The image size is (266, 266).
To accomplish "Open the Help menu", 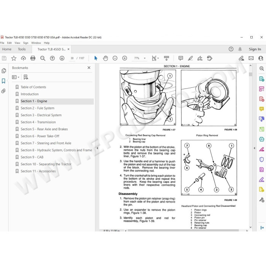I will pyautogui.click(x=47, y=43).
